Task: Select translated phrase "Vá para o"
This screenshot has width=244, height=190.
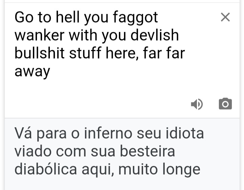Action: (x=47, y=133)
